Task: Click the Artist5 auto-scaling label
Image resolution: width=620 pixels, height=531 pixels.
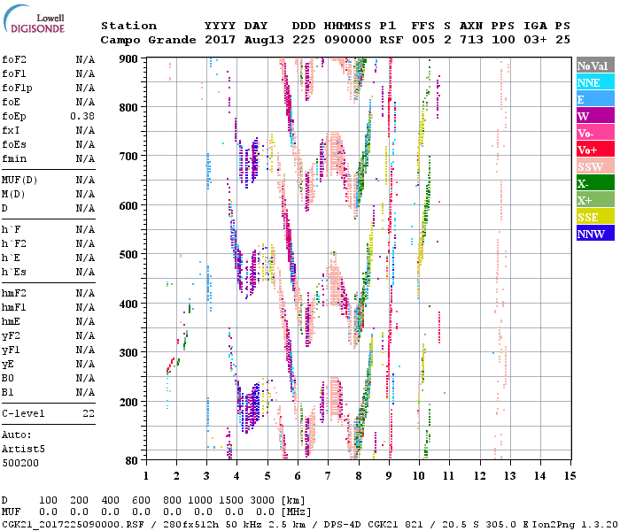Action: click(23, 450)
